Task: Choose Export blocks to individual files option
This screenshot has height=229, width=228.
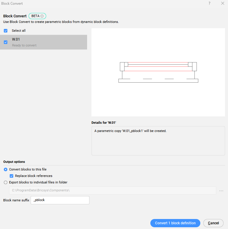Action: point(6,182)
